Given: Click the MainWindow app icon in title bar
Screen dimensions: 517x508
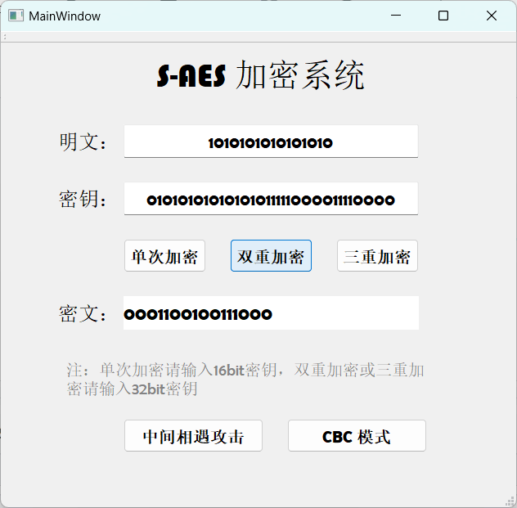Looking at the screenshot, I should (16, 16).
